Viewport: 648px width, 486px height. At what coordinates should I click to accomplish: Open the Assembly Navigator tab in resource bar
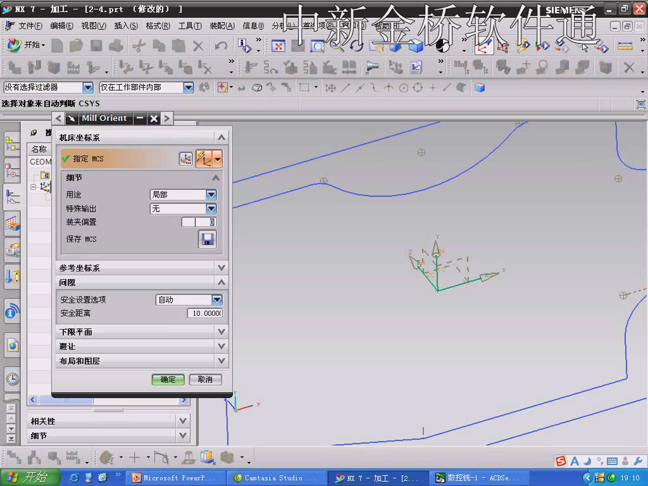point(12,145)
